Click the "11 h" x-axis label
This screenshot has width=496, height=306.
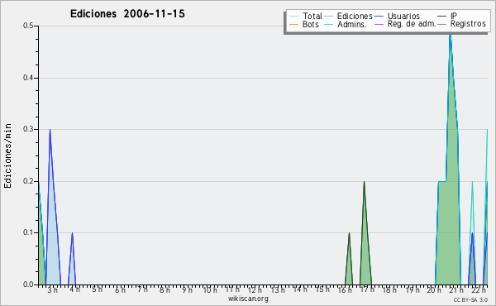tap(232, 289)
